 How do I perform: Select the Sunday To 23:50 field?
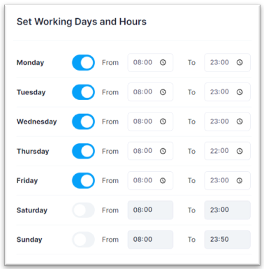point(228,240)
